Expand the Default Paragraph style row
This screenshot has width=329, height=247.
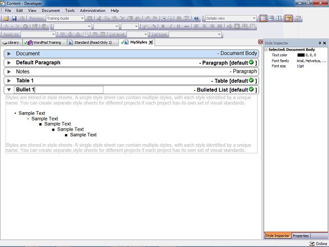tap(9, 63)
